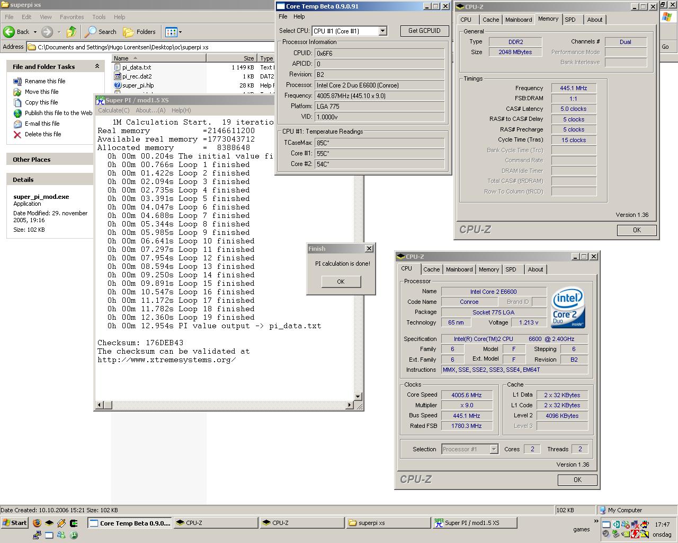Open the Processor #1 selection dropdown
The width and height of the screenshot is (678, 543).
tap(470, 449)
